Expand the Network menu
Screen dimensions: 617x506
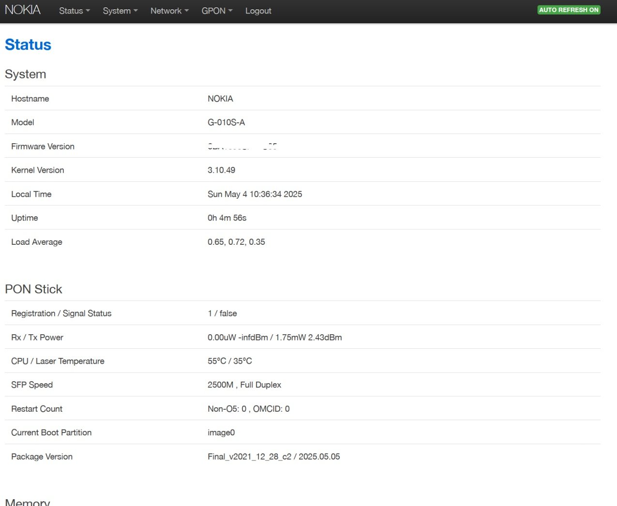pos(169,11)
